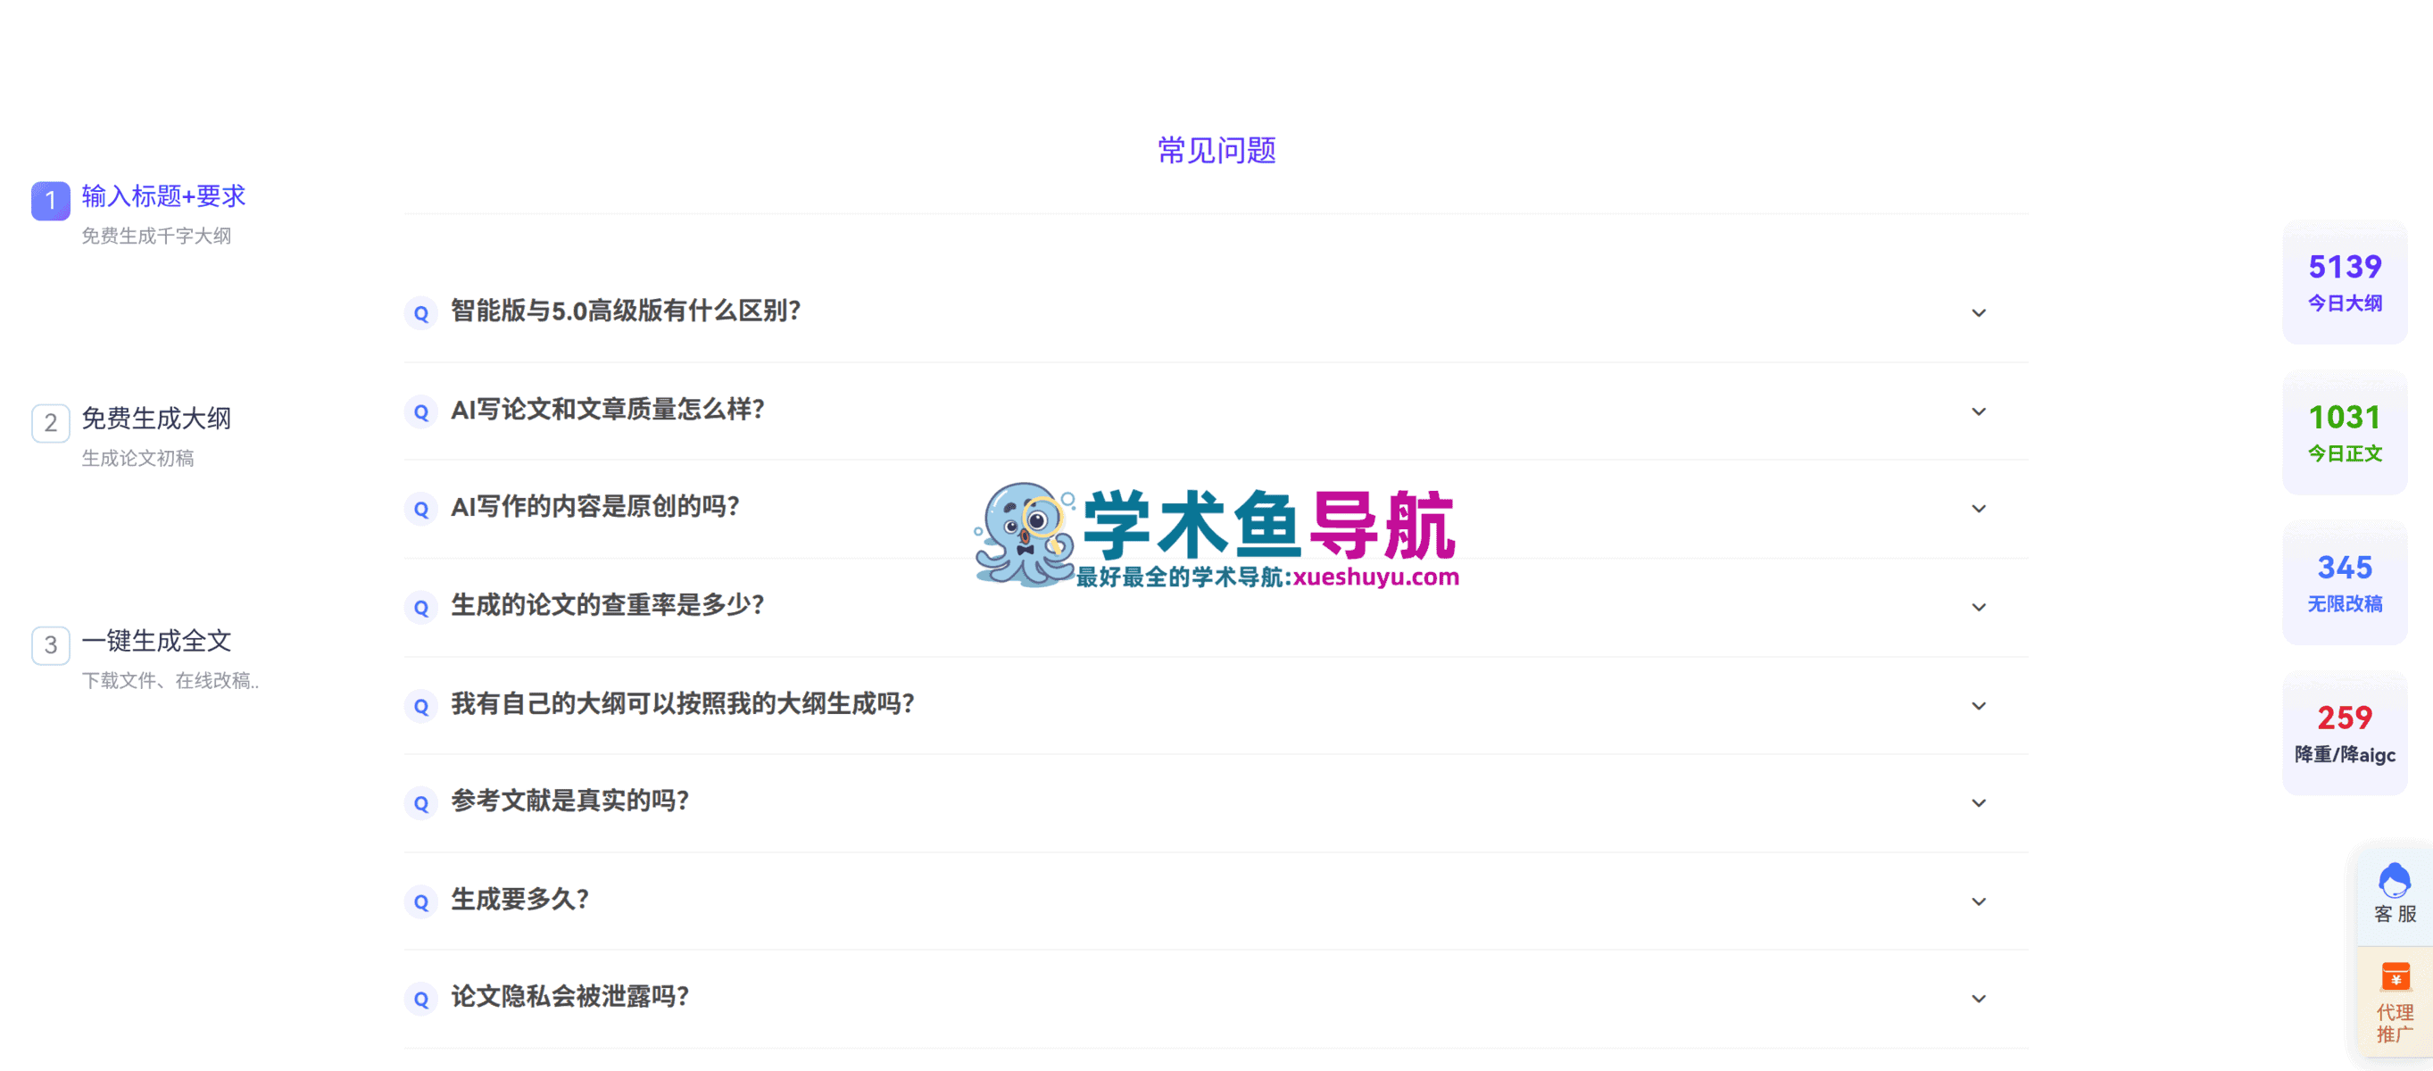Screen dimensions: 2433x1071
Task: Open the AI写作的内容是原创的吗 question
Action: (1216, 508)
